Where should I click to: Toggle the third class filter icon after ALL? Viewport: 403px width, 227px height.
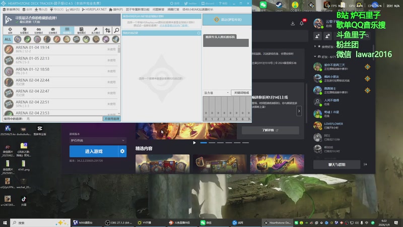37,39
